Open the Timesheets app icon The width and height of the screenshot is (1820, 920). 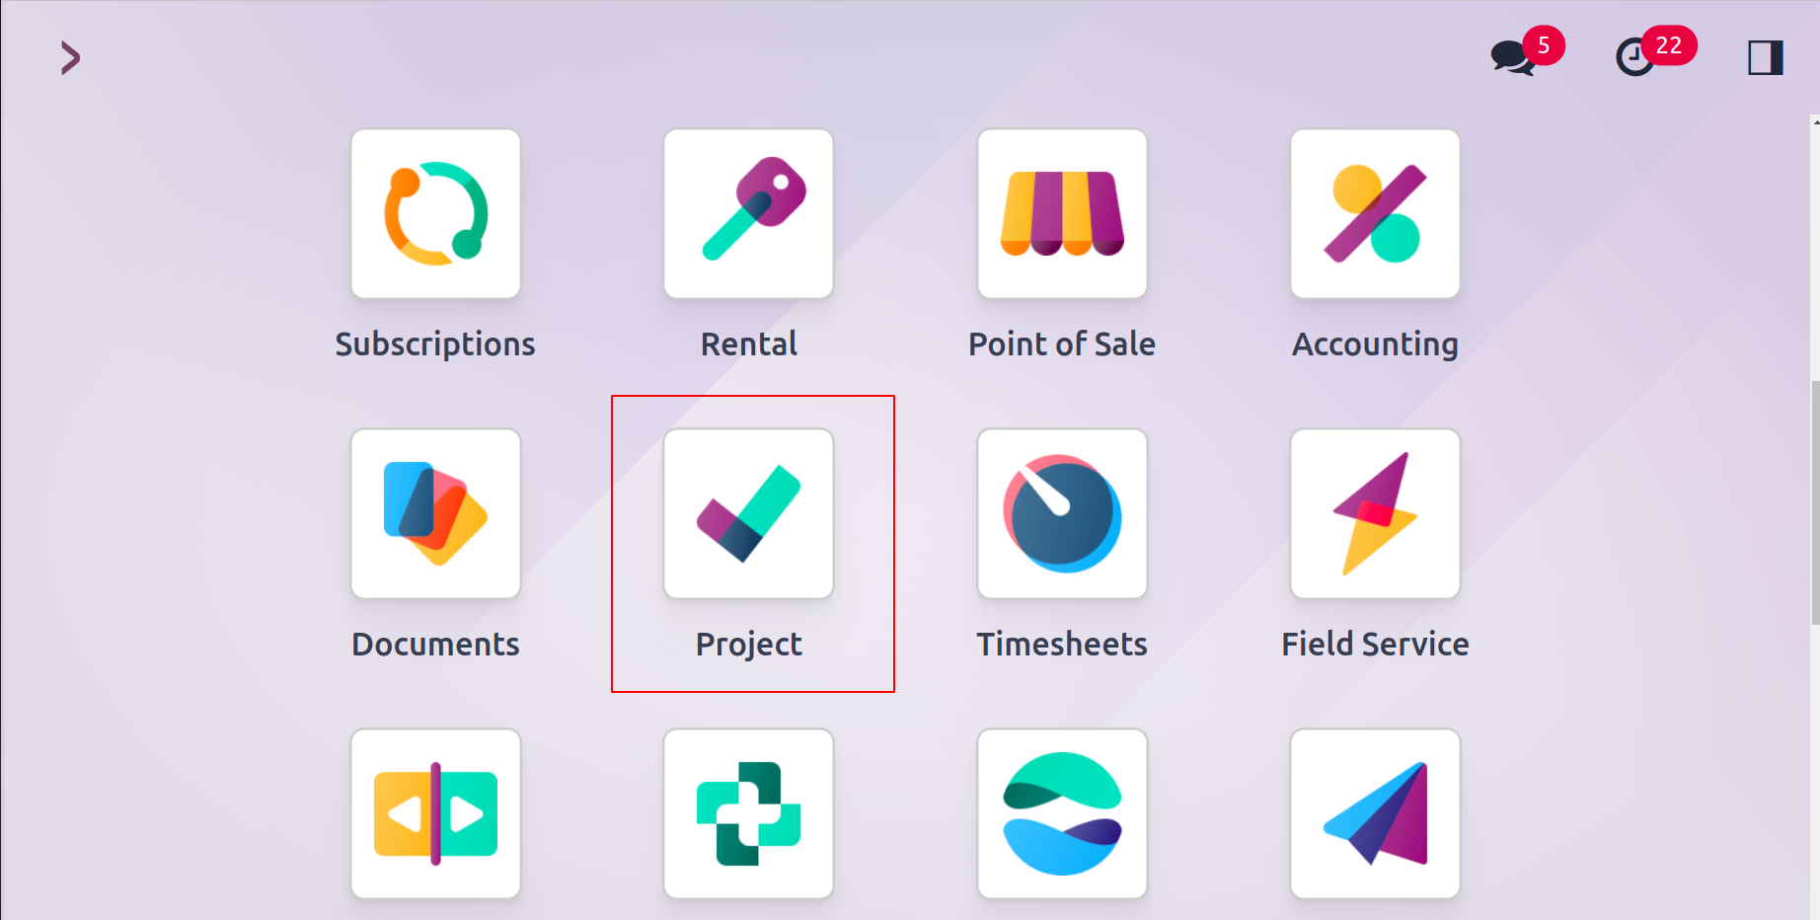tap(1062, 513)
